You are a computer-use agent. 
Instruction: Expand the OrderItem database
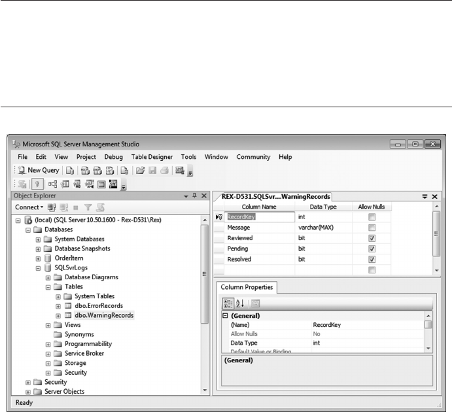tap(38, 259)
